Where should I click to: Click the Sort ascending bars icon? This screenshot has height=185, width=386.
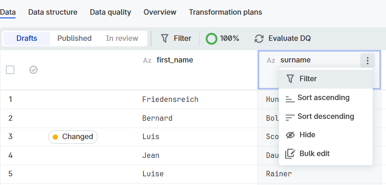pos(290,99)
